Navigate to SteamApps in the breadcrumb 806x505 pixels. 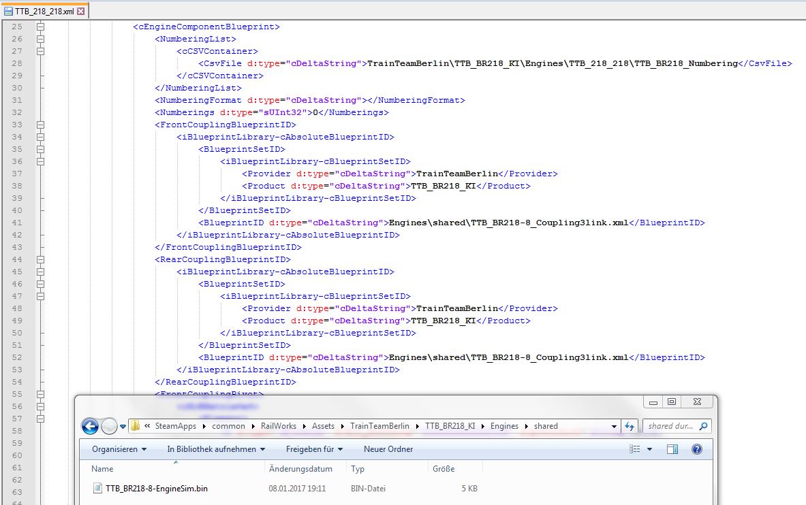click(175, 426)
